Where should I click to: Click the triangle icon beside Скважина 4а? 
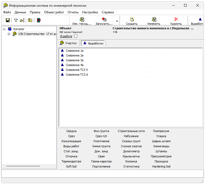(x=62, y=65)
